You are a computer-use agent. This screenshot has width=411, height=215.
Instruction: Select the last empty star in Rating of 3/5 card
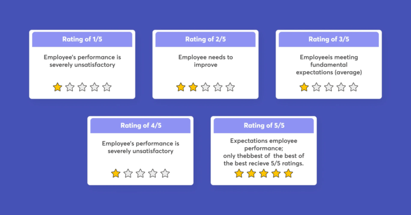click(x=353, y=87)
